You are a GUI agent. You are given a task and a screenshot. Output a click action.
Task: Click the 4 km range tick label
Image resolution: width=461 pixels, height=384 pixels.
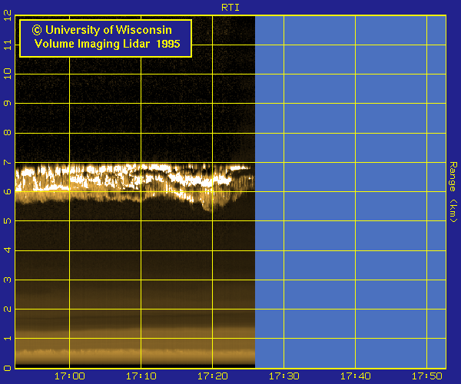tap(8, 250)
